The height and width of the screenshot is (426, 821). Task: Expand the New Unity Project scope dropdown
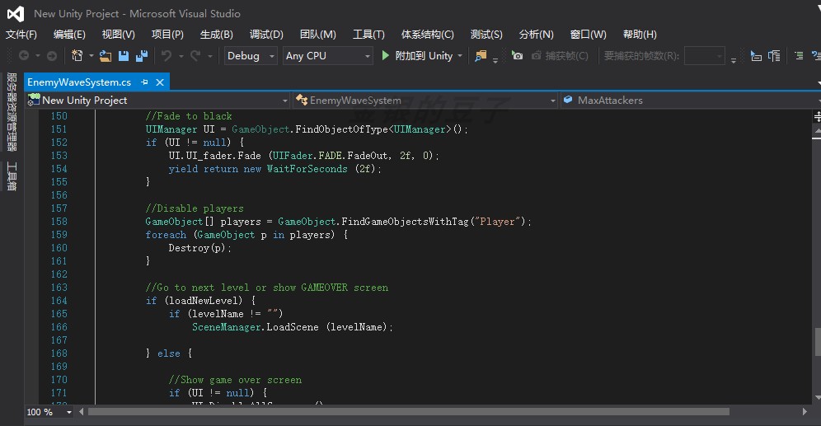285,101
